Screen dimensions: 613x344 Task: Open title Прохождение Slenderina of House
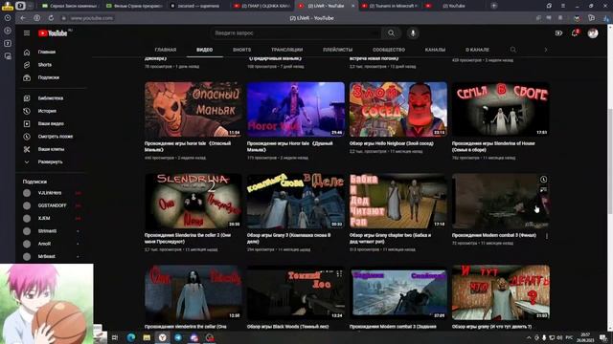point(493,146)
